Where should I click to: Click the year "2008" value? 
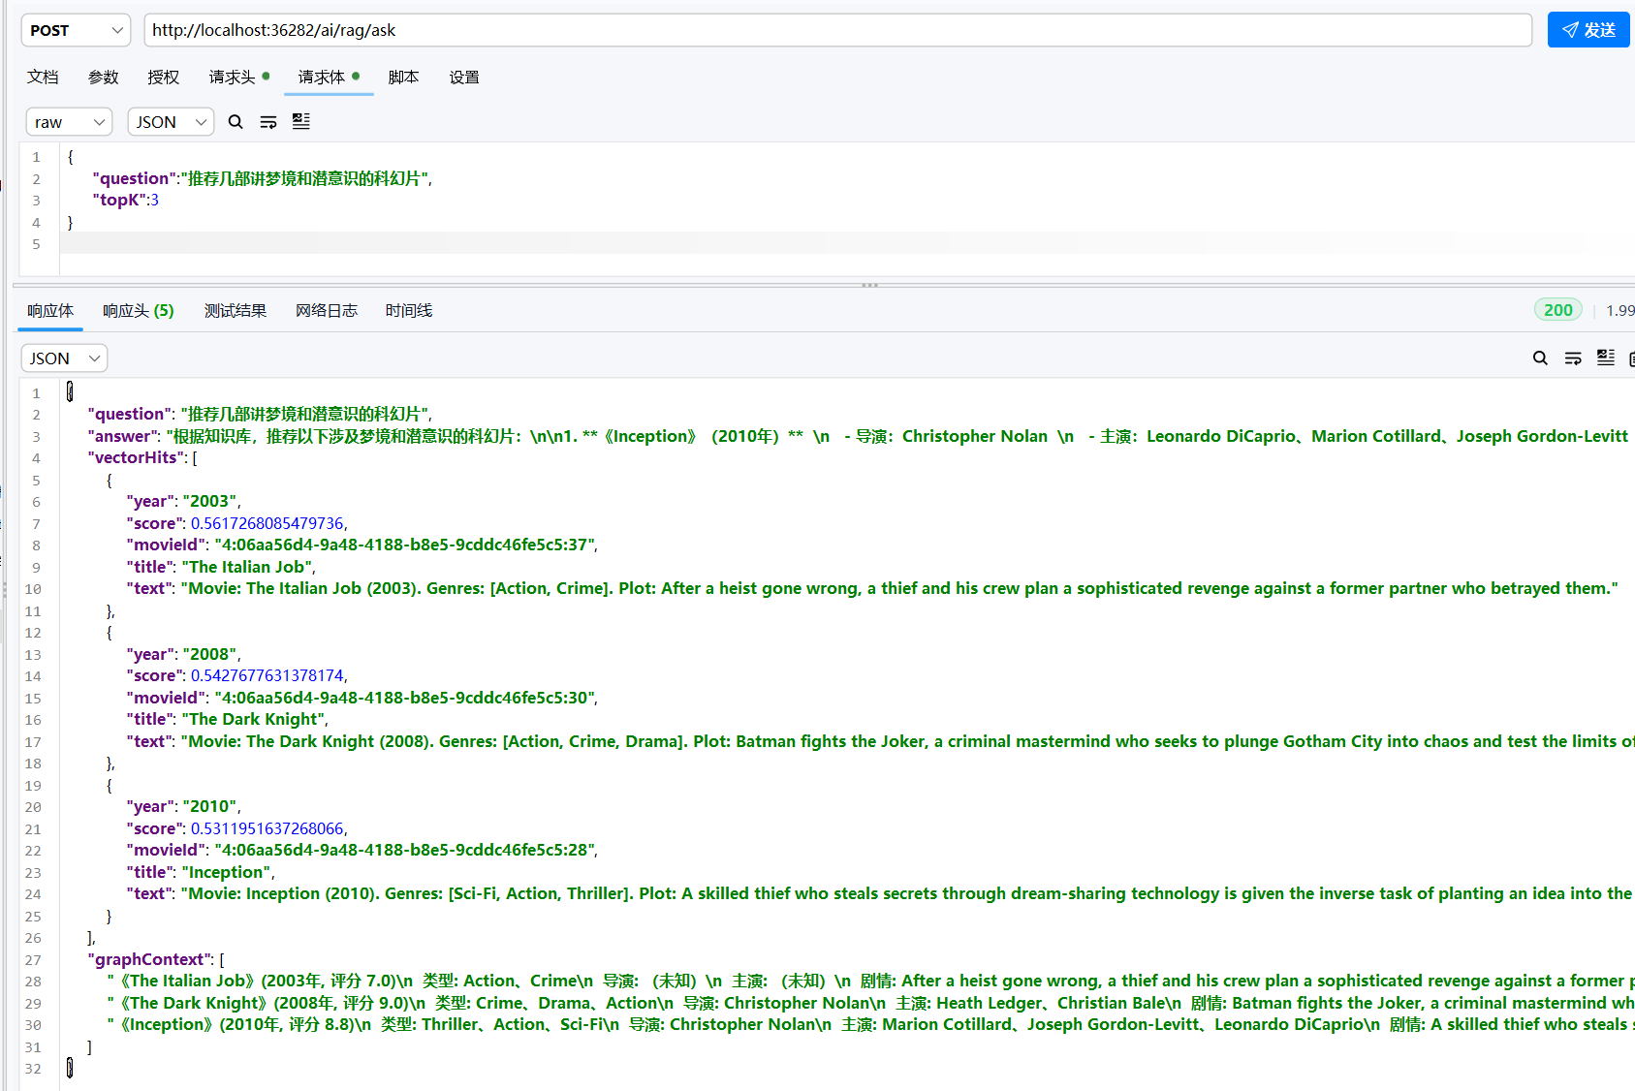pos(209,654)
